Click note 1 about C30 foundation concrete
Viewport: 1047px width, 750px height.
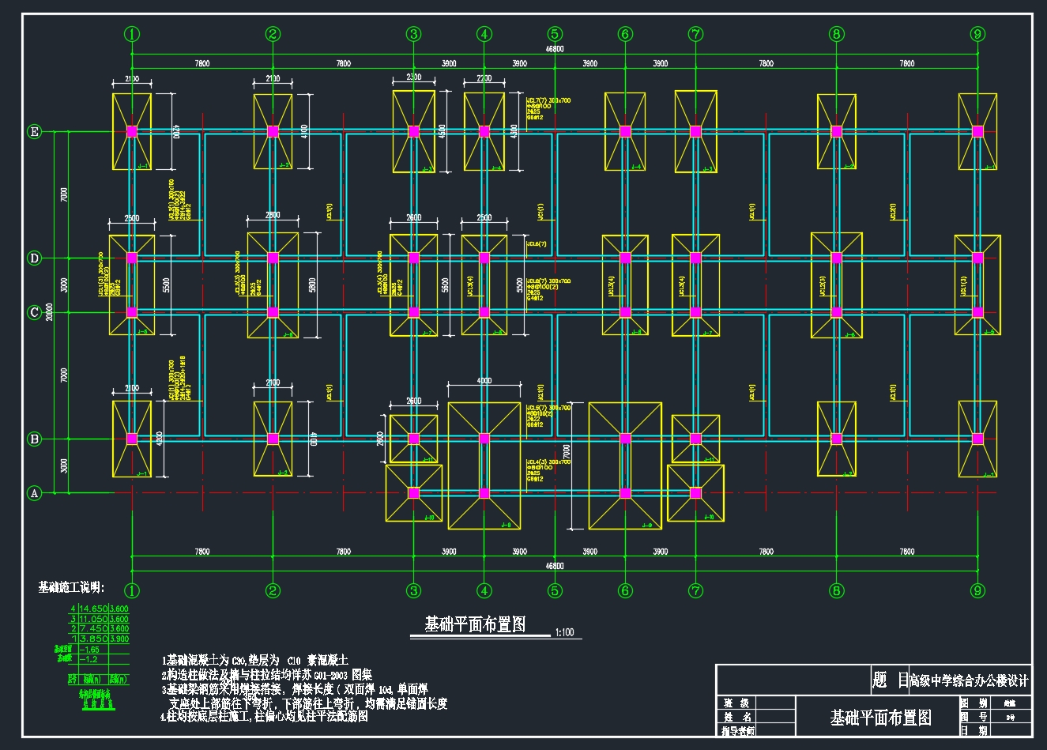[254, 660]
